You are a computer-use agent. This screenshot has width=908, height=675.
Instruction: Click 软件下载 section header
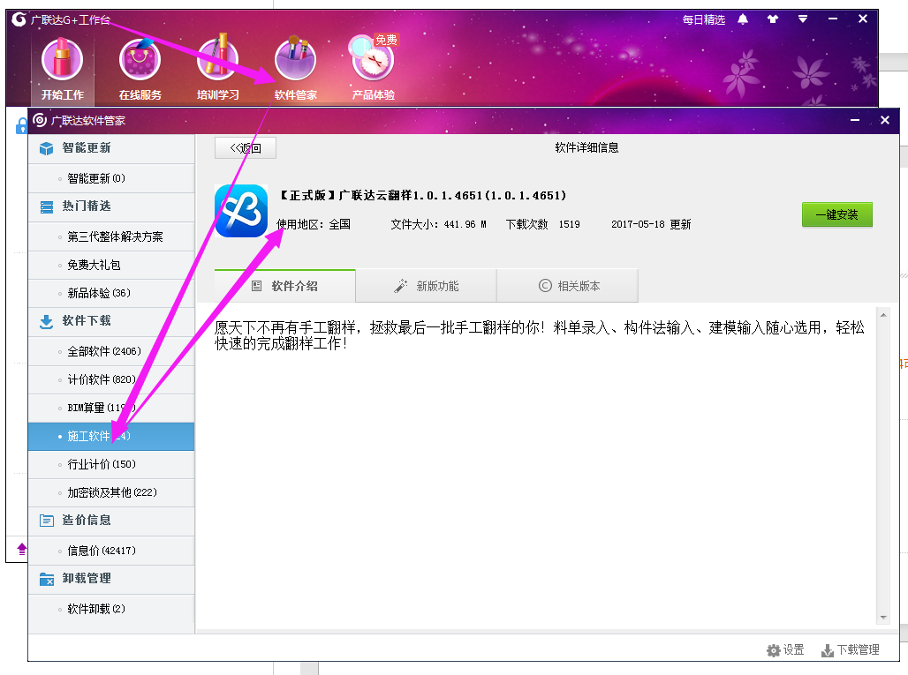(x=111, y=321)
